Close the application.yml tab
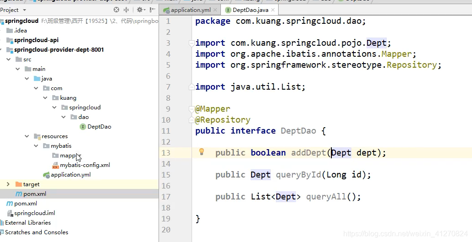This screenshot has height=242, width=472. pyautogui.click(x=215, y=10)
